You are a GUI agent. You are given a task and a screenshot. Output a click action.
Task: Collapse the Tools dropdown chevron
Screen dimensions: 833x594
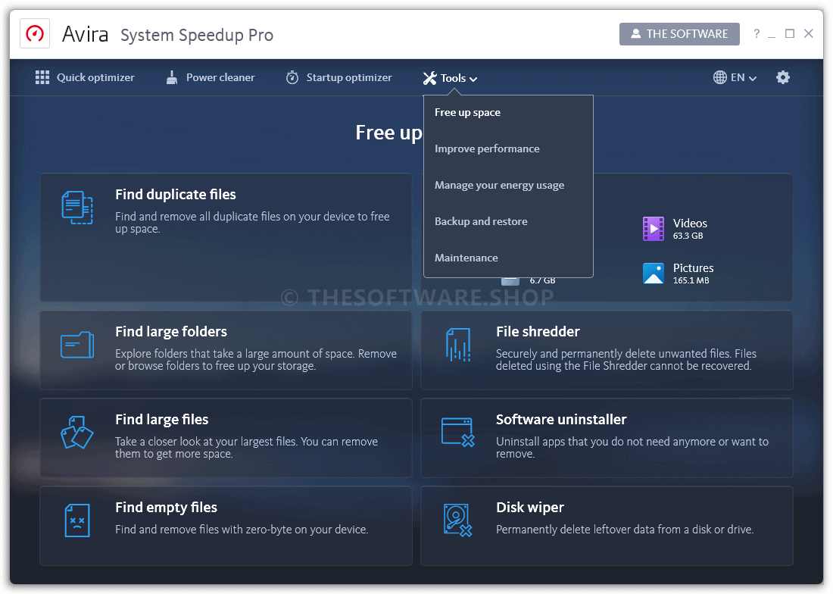[473, 79]
